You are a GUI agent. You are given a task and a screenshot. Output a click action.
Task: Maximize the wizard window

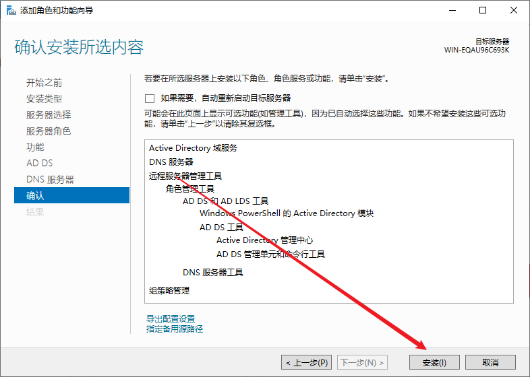(x=482, y=10)
